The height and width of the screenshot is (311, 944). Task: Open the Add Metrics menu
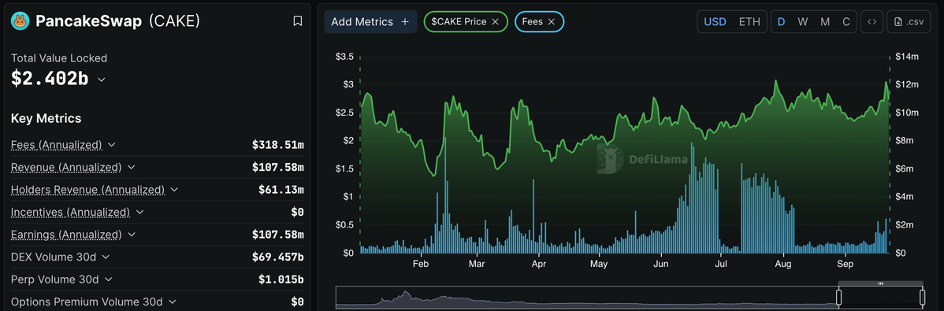pos(370,22)
